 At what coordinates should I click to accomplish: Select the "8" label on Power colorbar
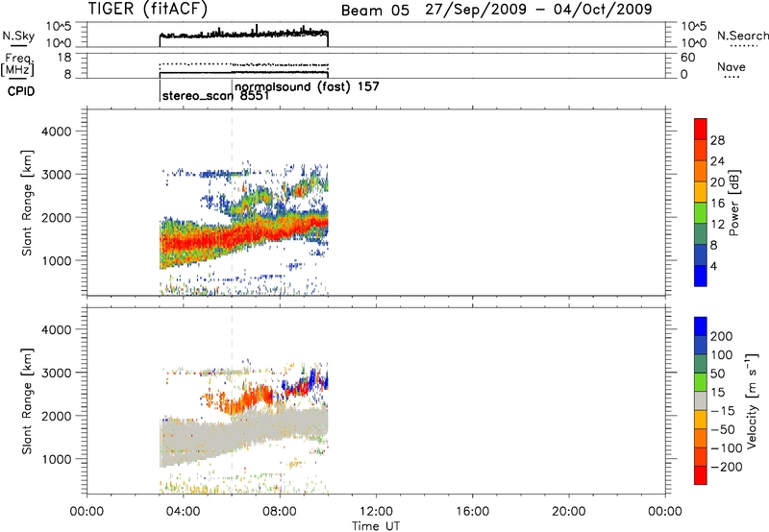pyautogui.click(x=714, y=245)
